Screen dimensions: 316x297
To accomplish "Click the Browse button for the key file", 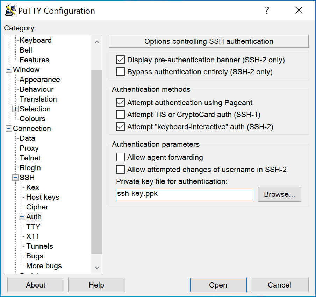I will (x=279, y=194).
